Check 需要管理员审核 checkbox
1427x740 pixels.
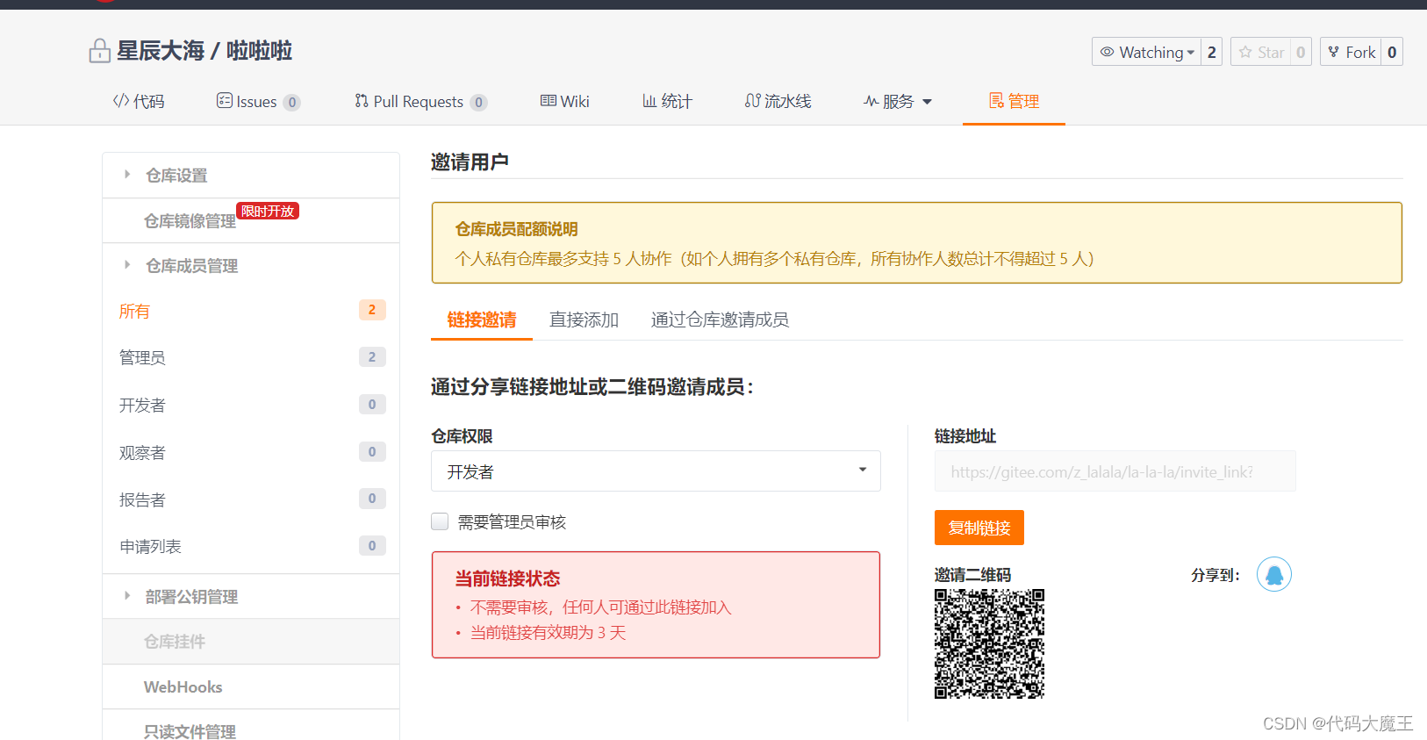(x=440, y=521)
